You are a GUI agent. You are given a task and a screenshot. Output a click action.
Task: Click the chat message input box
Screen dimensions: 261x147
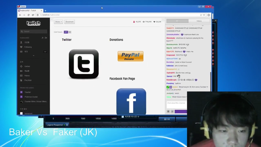(x=177, y=105)
